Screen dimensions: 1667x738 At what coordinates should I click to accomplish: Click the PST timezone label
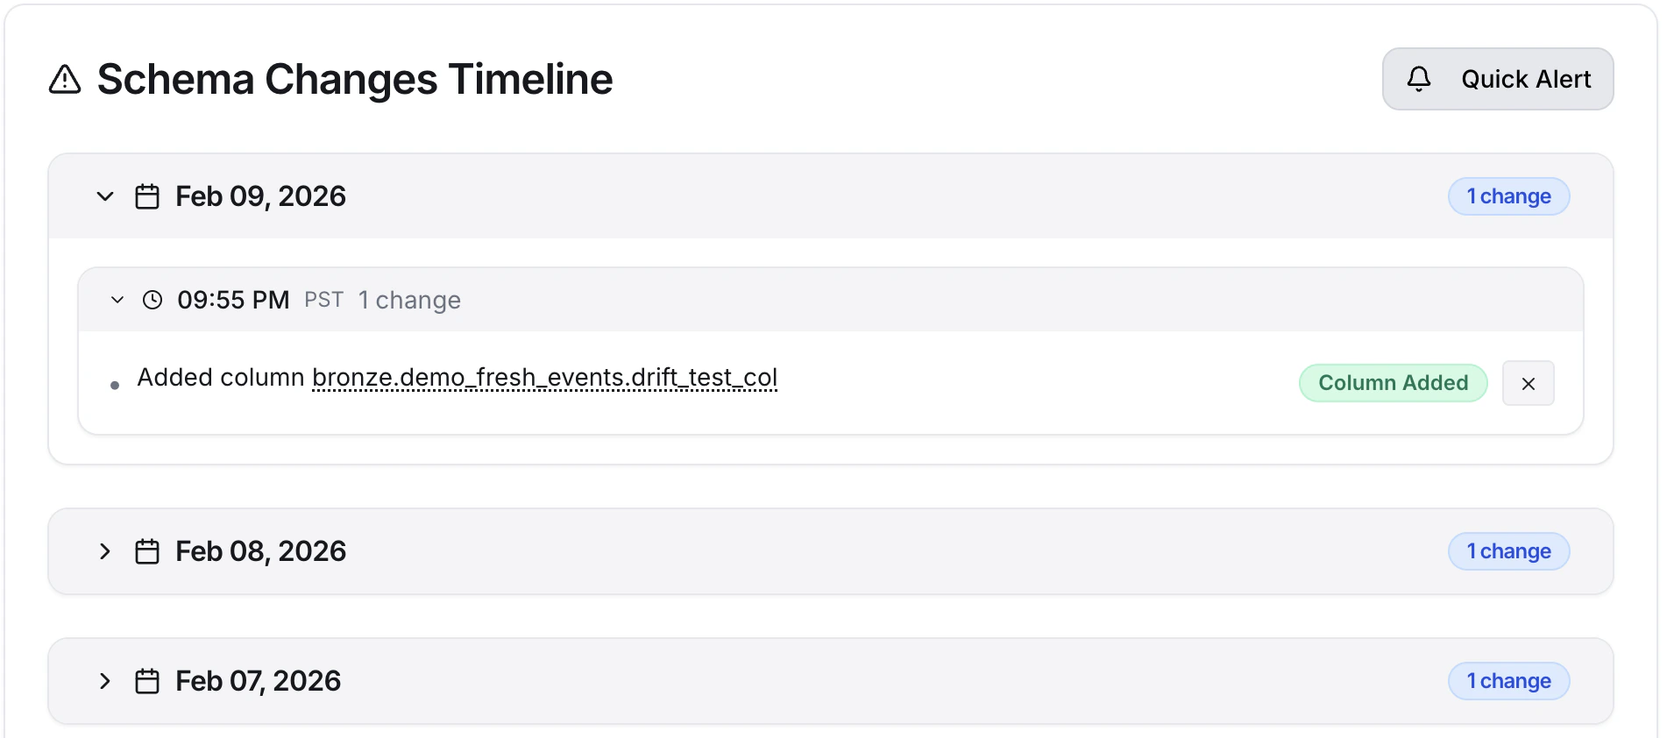click(x=323, y=300)
